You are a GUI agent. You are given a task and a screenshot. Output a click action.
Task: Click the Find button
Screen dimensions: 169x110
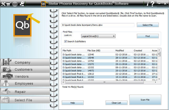click(x=148, y=36)
